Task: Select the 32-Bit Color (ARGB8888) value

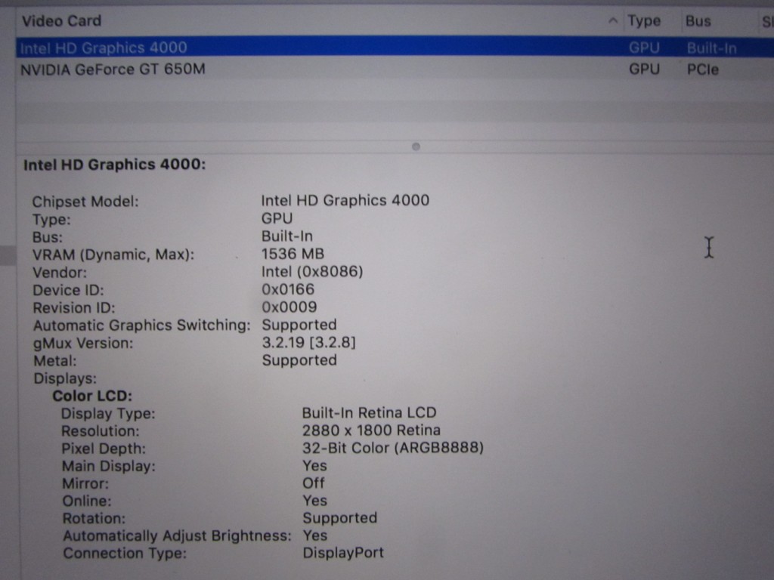Action: click(x=393, y=448)
